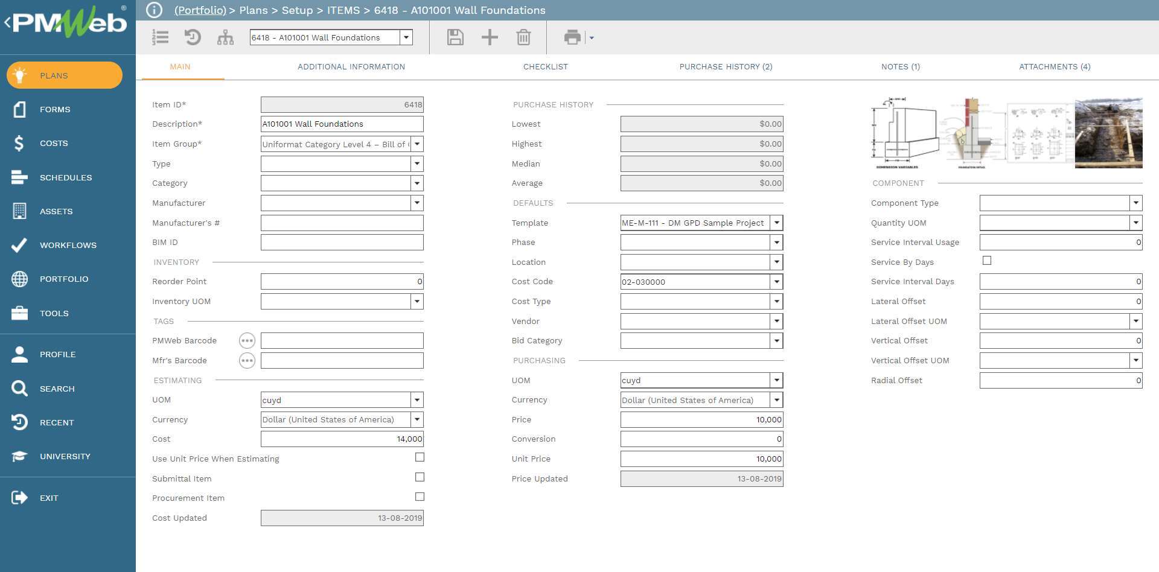Open the excavation site photo thumbnail
This screenshot has height=572, width=1159.
coord(1108,133)
